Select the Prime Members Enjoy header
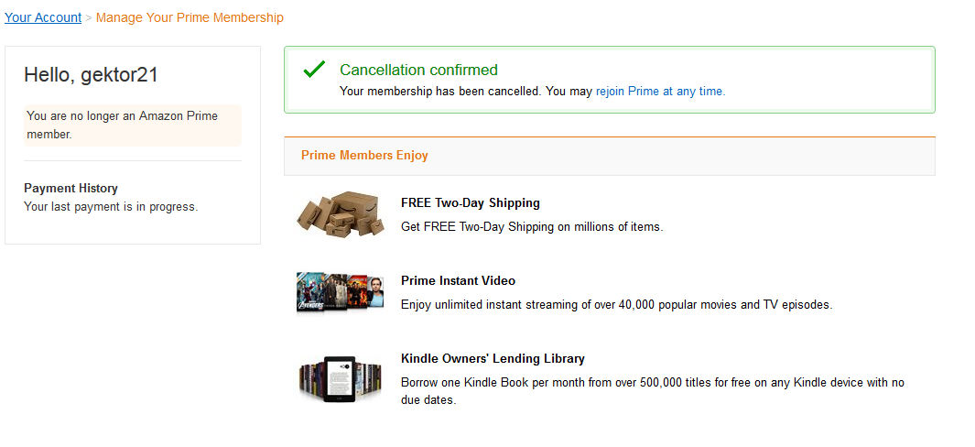This screenshot has width=975, height=447. pos(364,156)
